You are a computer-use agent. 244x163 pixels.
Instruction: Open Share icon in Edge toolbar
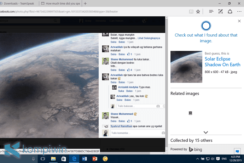tap(230, 12)
